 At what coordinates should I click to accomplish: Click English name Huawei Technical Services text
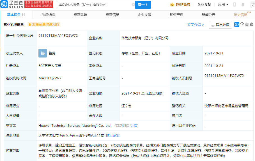point(75,126)
